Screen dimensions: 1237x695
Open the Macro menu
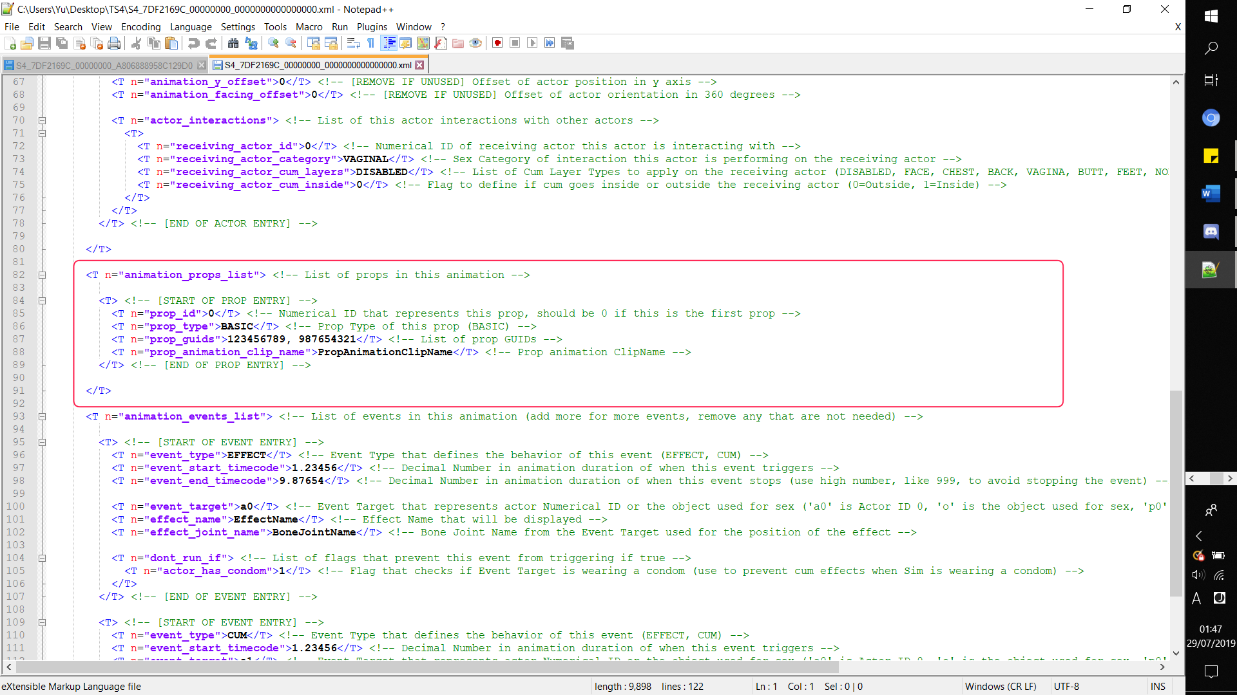309,27
